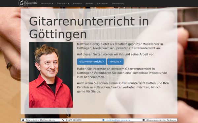Open the Impressum page
Viewport: 198px width, 123px height.
[x=103, y=4]
